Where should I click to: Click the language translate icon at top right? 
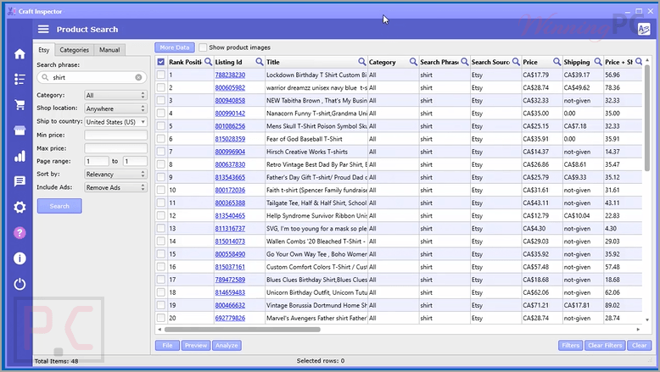[644, 29]
